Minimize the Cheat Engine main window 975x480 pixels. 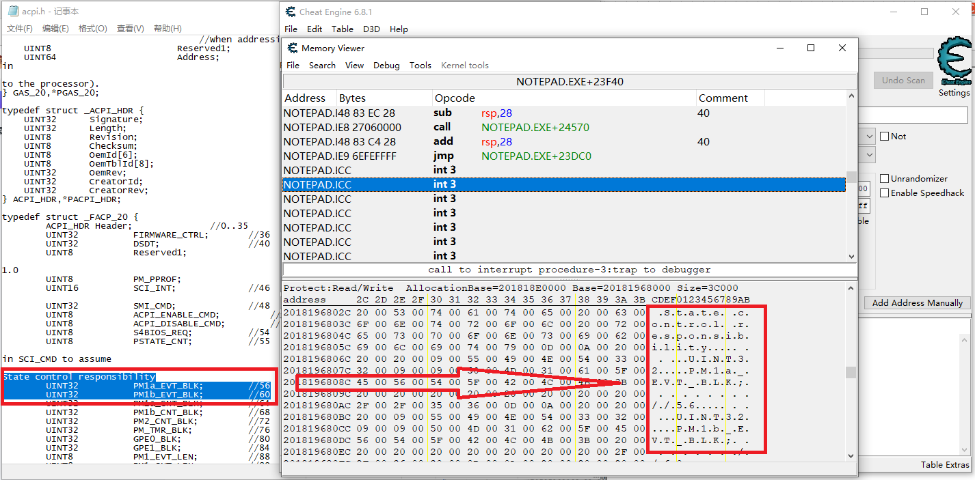click(x=892, y=12)
